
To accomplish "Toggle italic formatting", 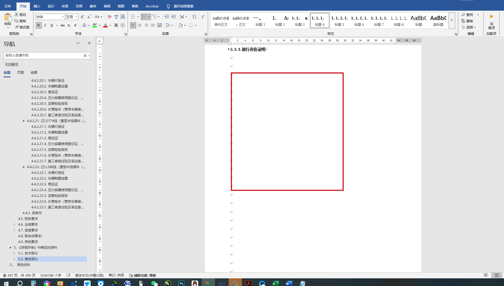I will coord(45,25).
